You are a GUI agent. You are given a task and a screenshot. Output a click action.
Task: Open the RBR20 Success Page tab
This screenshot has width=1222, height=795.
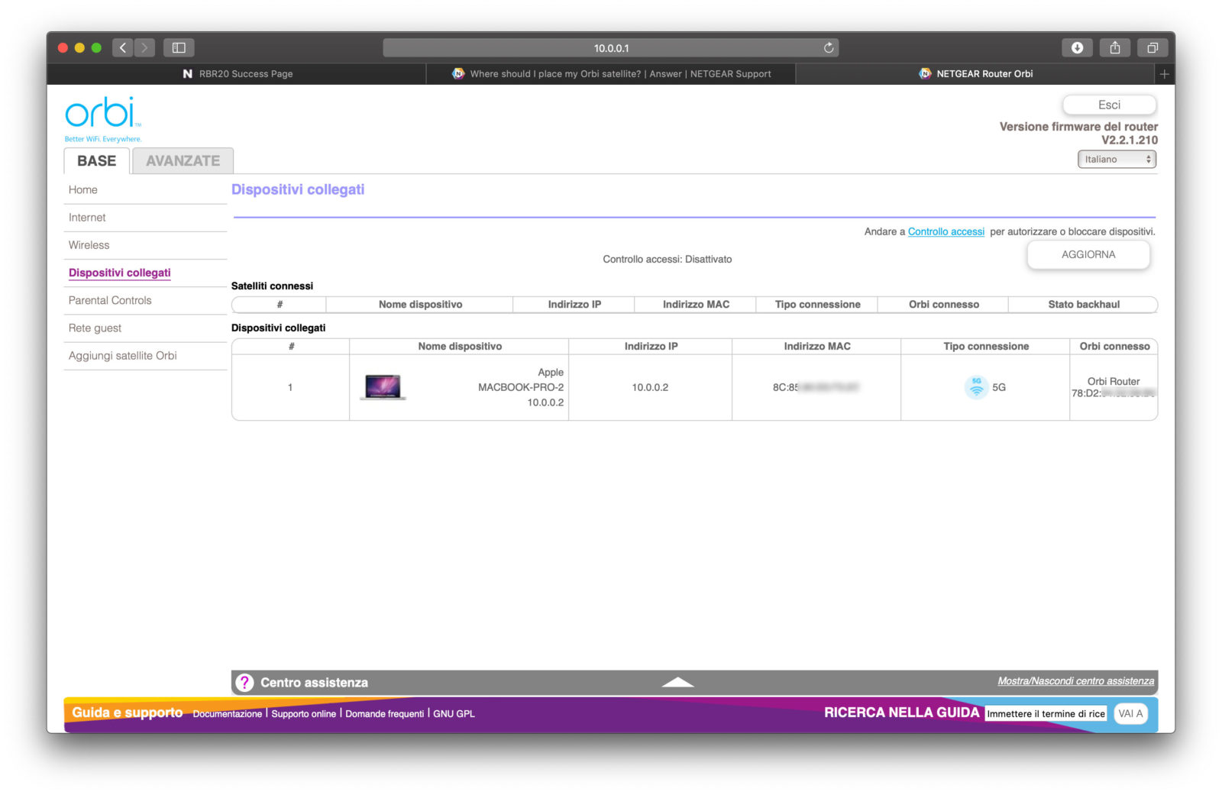coord(237,74)
